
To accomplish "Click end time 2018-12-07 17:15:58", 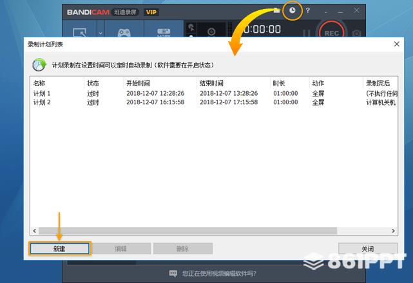I will [x=229, y=102].
